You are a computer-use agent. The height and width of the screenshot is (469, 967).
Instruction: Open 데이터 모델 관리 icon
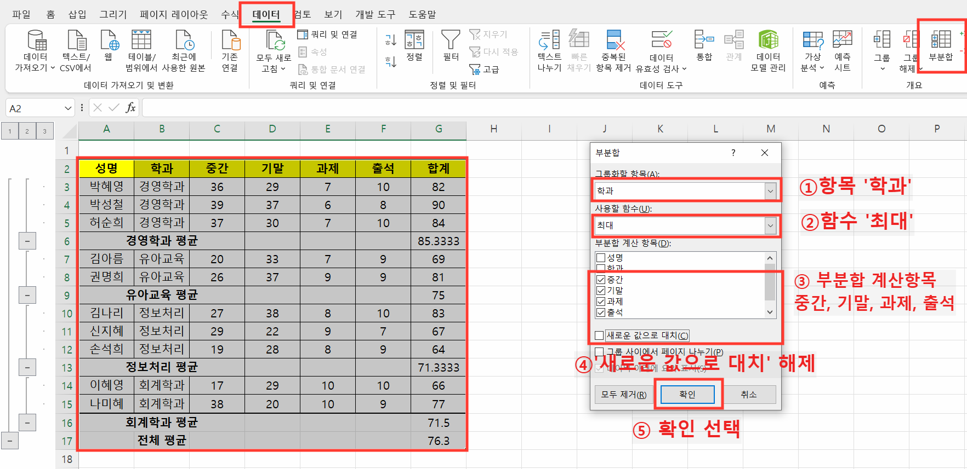[x=768, y=40]
